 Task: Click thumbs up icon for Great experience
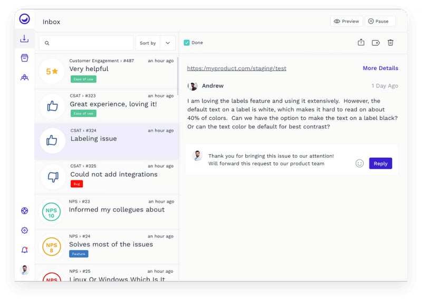[52, 106]
